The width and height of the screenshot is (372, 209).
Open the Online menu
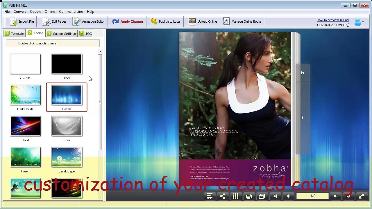50,12
